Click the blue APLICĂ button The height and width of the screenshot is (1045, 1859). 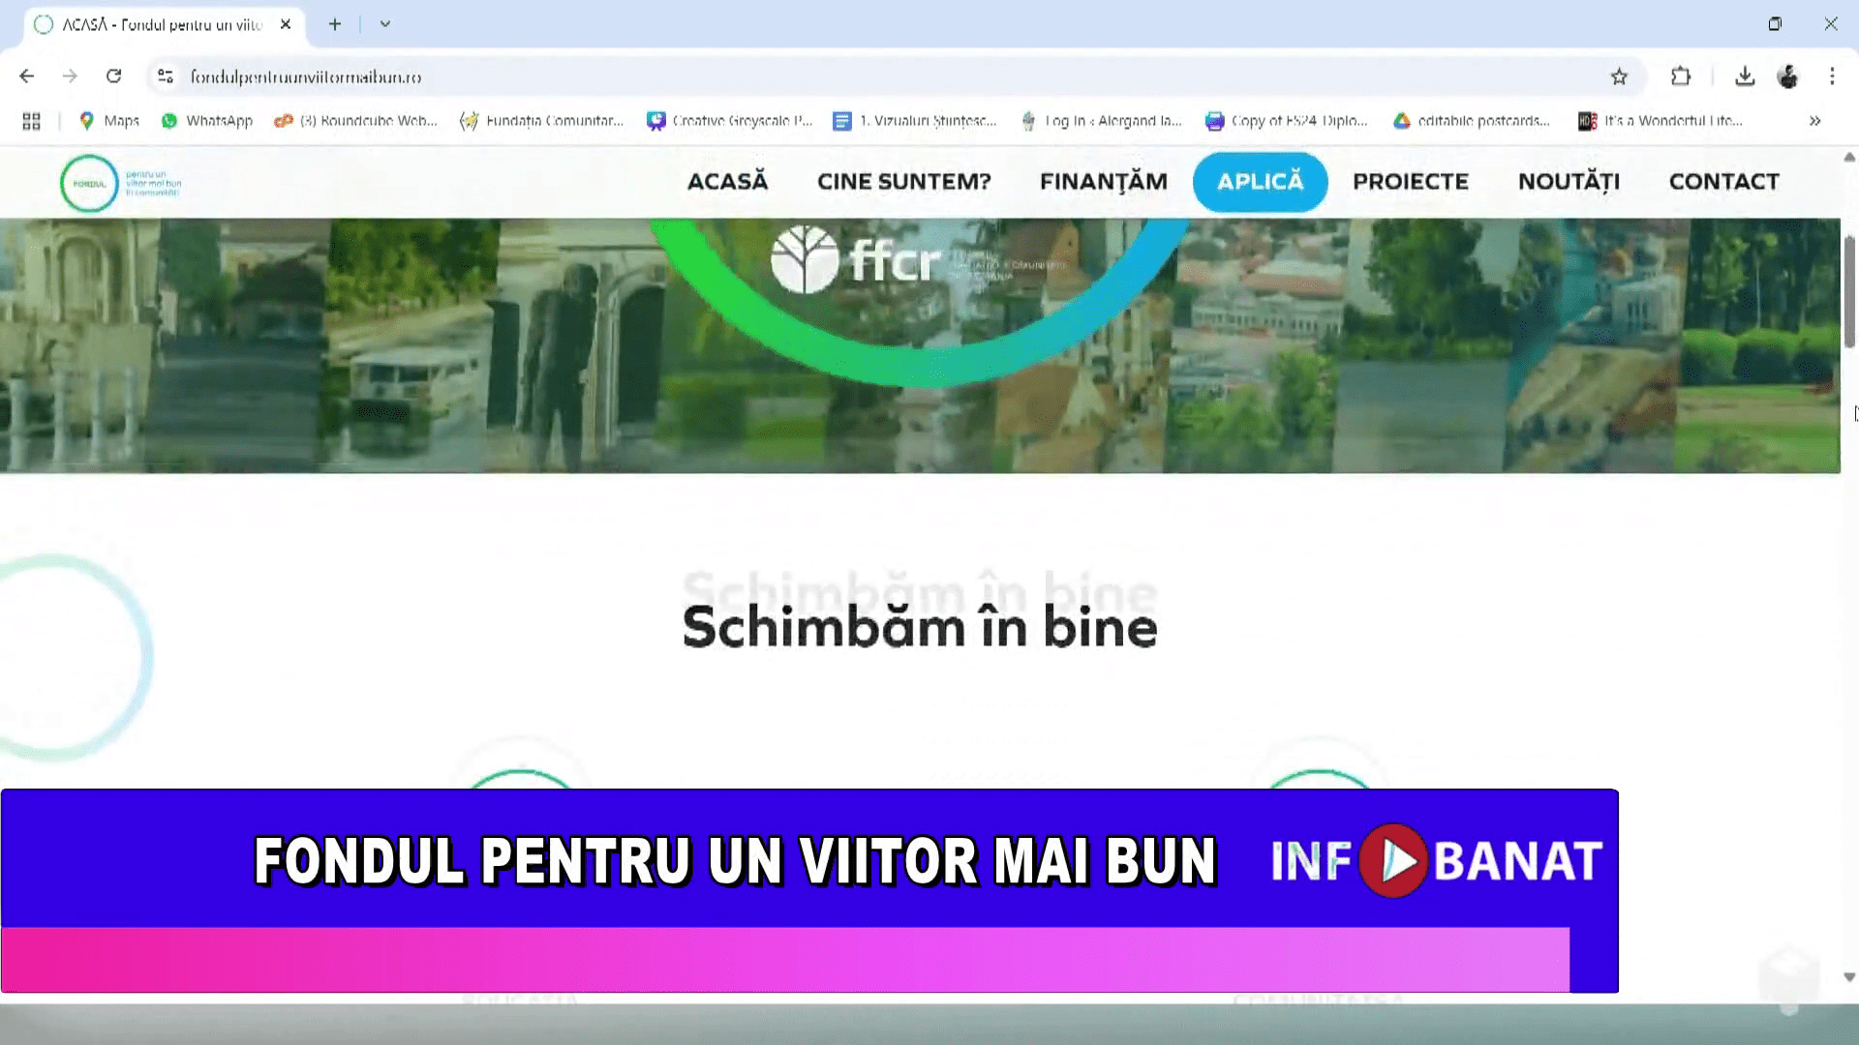(x=1260, y=182)
